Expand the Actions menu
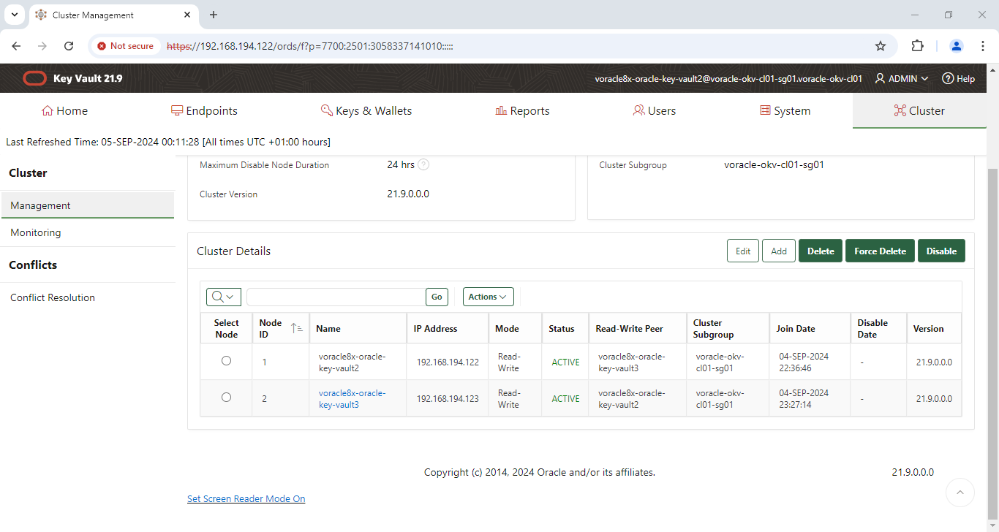Image resolution: width=999 pixels, height=532 pixels. [488, 297]
